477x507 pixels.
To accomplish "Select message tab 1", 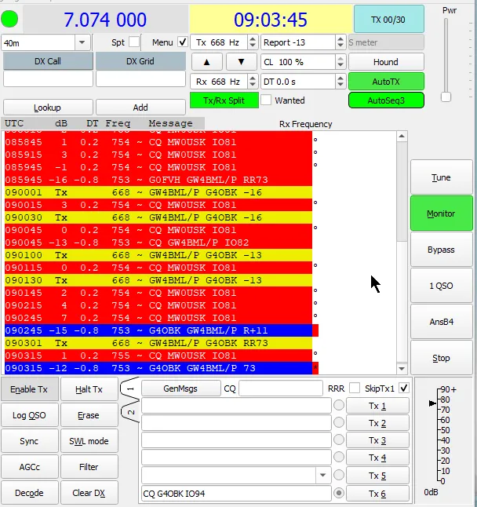I will [130, 388].
